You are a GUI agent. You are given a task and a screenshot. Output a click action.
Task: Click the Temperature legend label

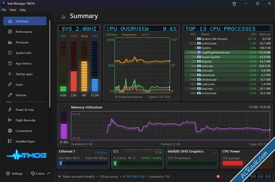tap(129, 34)
